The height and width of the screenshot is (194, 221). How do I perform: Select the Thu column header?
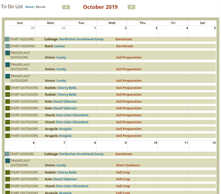coord(142,23)
